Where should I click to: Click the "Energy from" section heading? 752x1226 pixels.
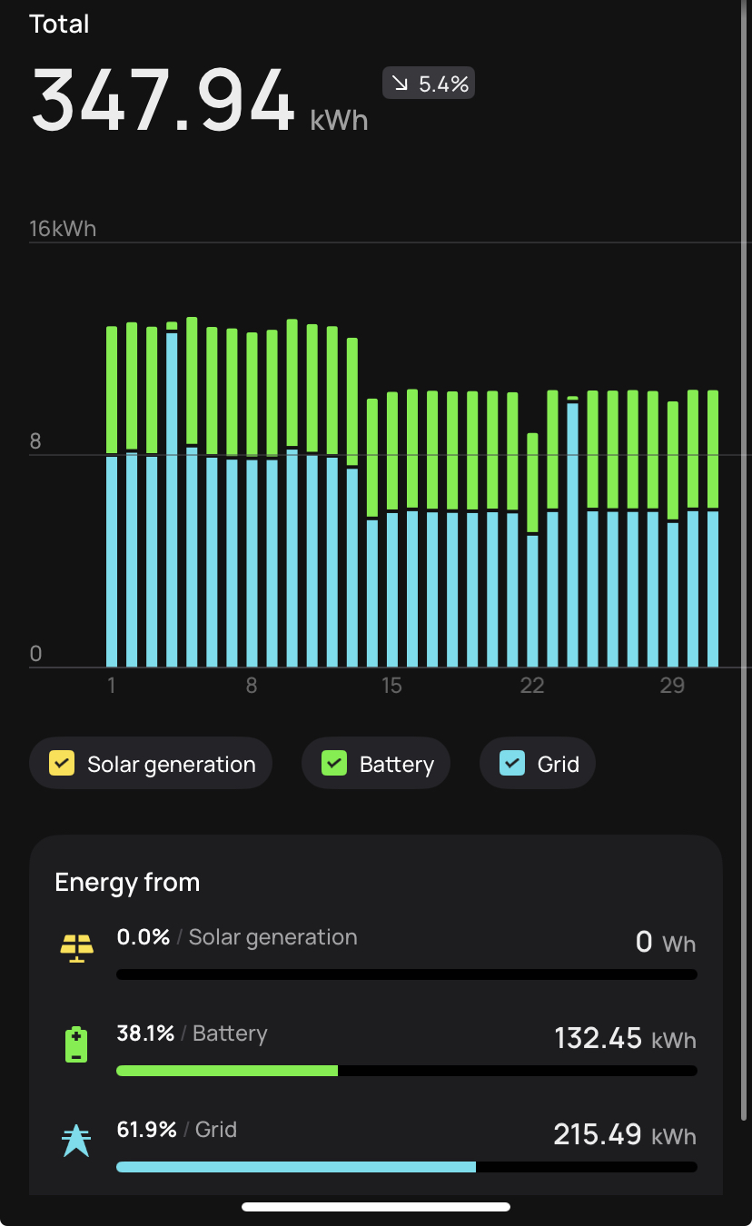127,883
